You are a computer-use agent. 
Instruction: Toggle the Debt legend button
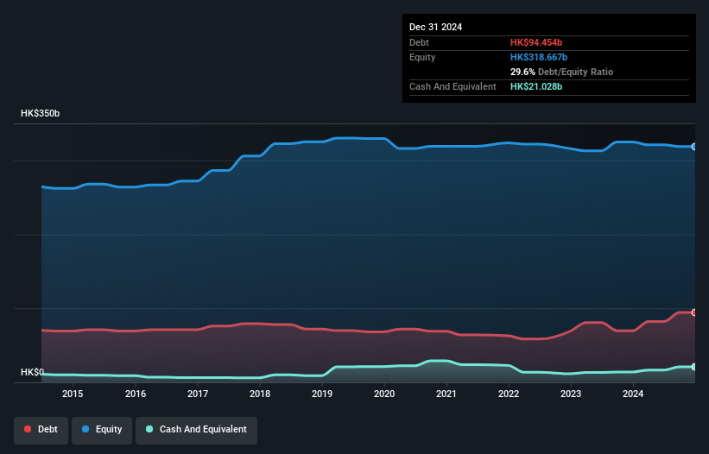point(41,430)
